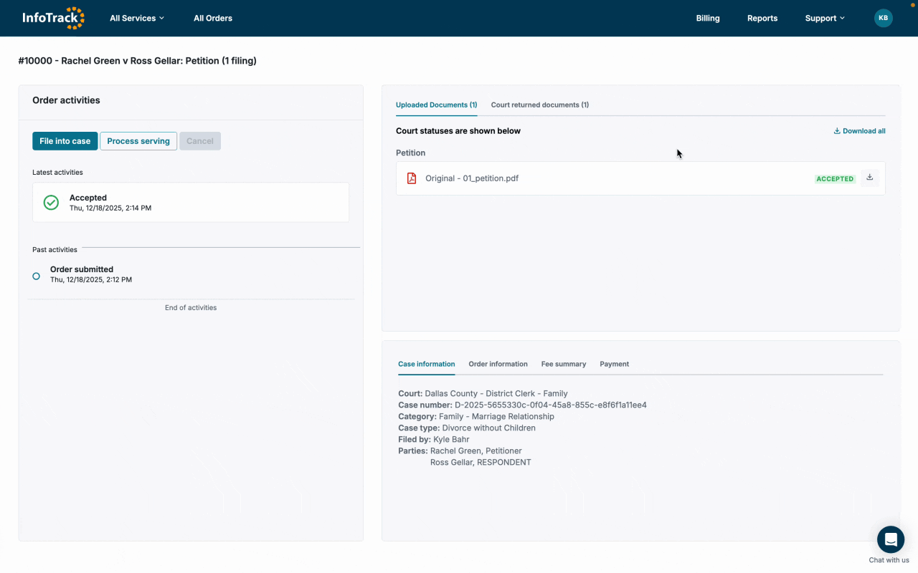Open the Fee summary tab
Screen dimensions: 918x573
tap(564, 364)
